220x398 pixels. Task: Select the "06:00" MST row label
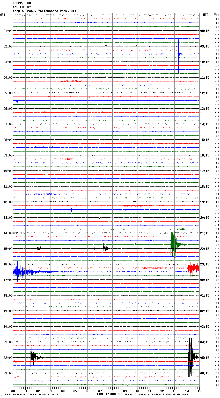click(x=8, y=109)
